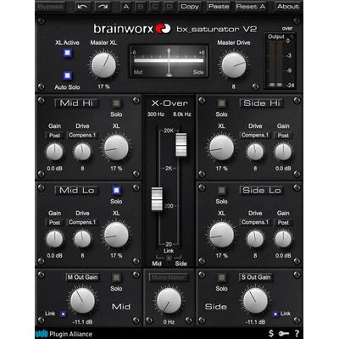Image resolution: width=339 pixels, height=339 pixels.
Task: Click the low X-Over fader handle
Action: [x=157, y=199]
